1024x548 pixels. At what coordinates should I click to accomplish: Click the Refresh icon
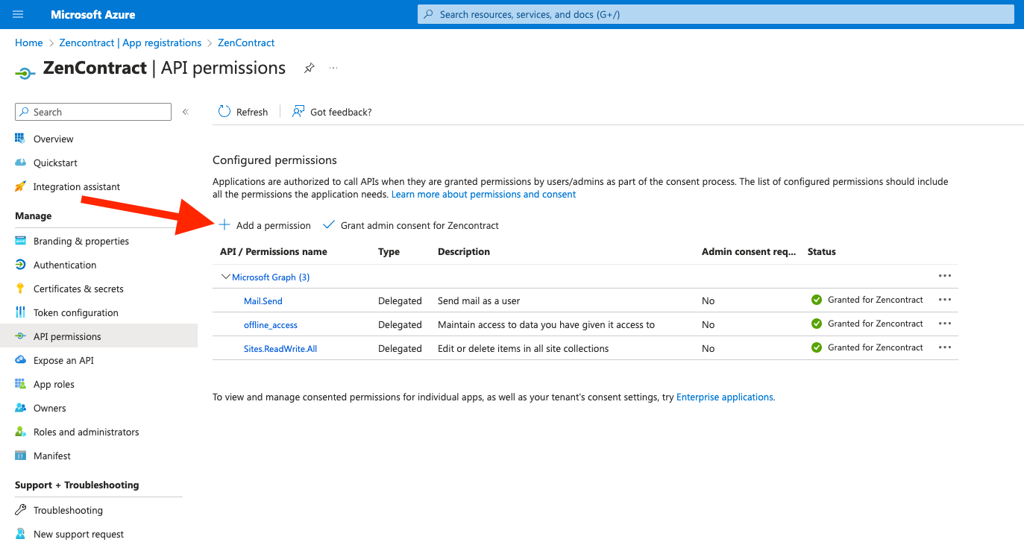224,111
